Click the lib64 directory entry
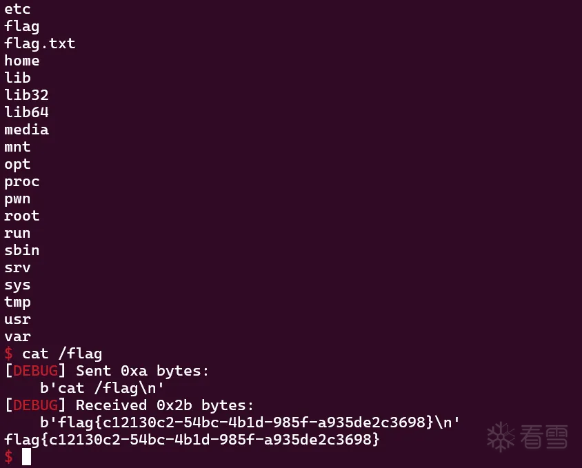This screenshot has height=468, width=582. [26, 112]
